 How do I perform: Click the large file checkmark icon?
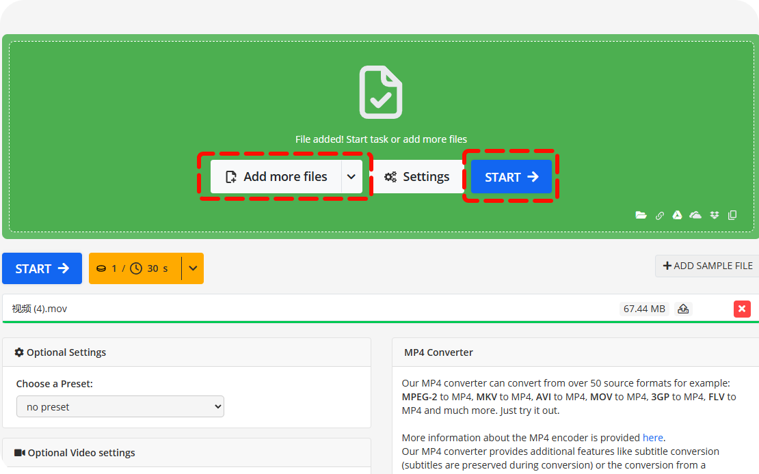tap(381, 93)
